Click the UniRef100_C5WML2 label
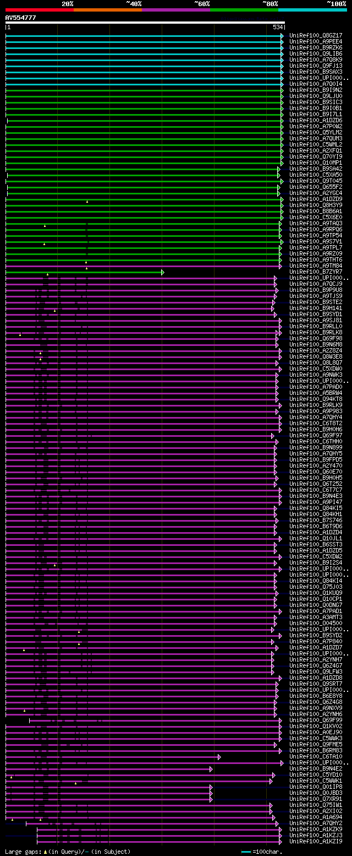The image size is (352, 856). click(316, 144)
